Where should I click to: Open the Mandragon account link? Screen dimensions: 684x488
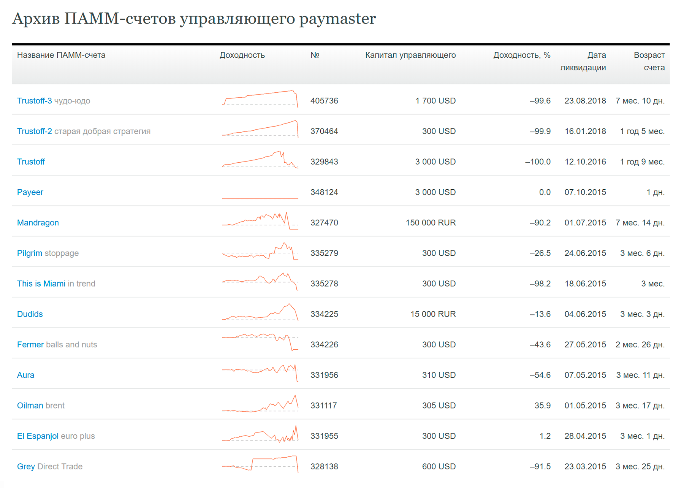click(38, 223)
